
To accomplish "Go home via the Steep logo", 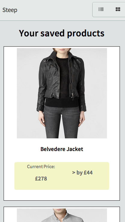I will (x=10, y=10).
